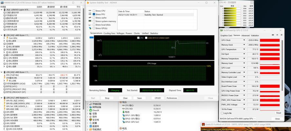The width and height of the screenshot is (291, 131).
Task: Open GPU Temperature sensor dropdown
Action: point(244,49)
